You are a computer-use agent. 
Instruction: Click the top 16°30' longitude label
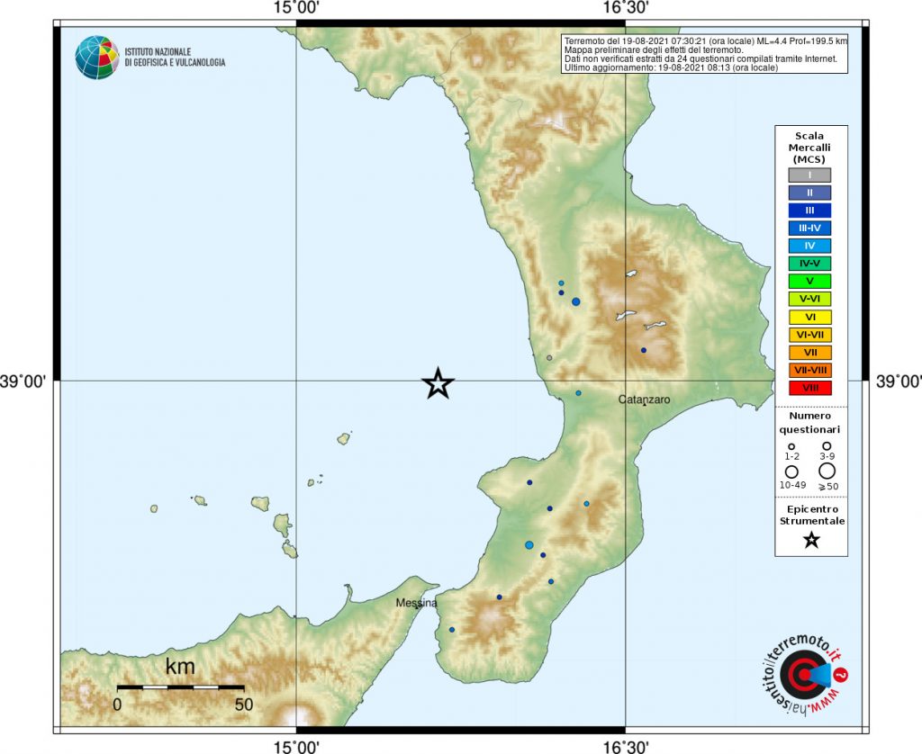(x=626, y=7)
